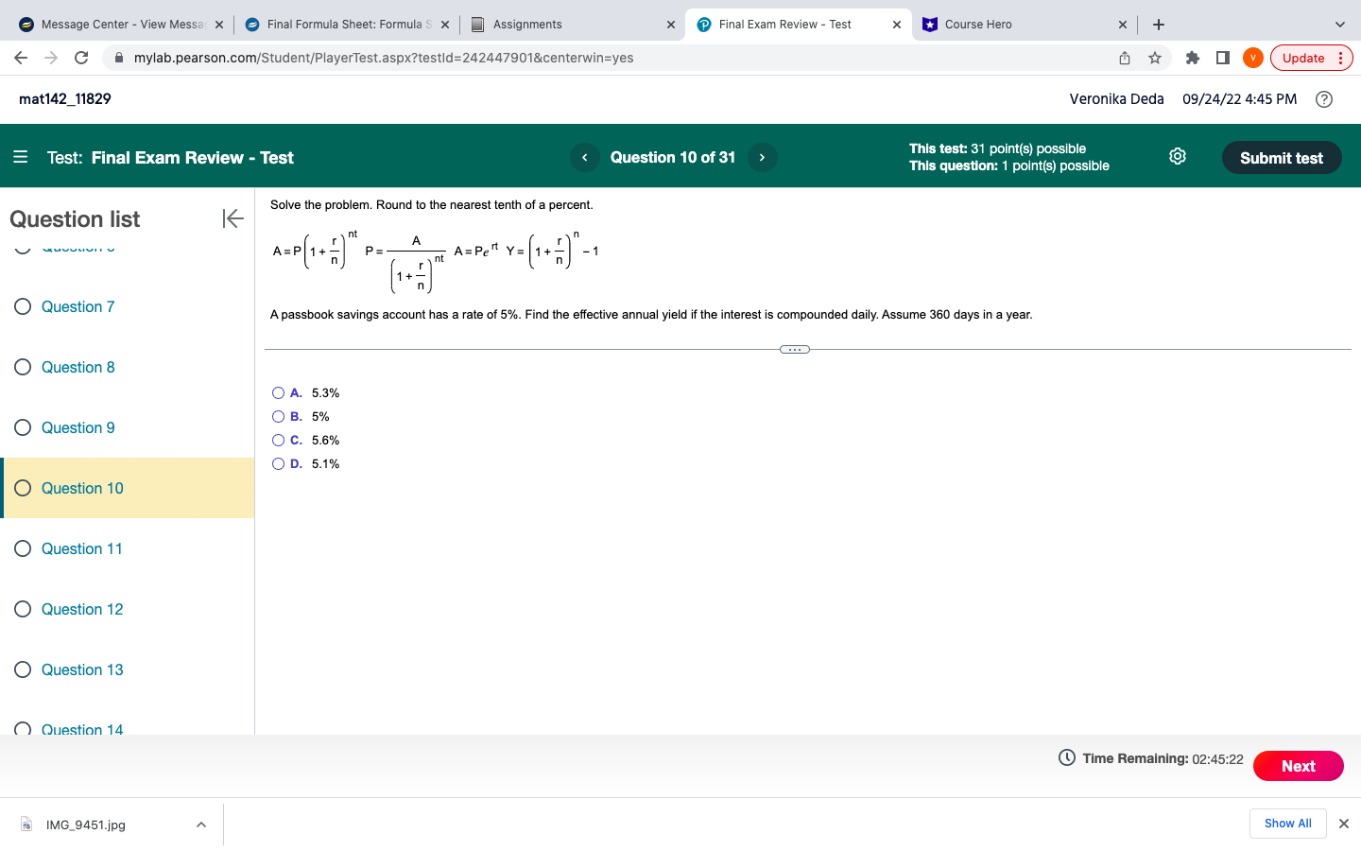Go to the next question arrow
1361x851 pixels.
click(x=762, y=157)
